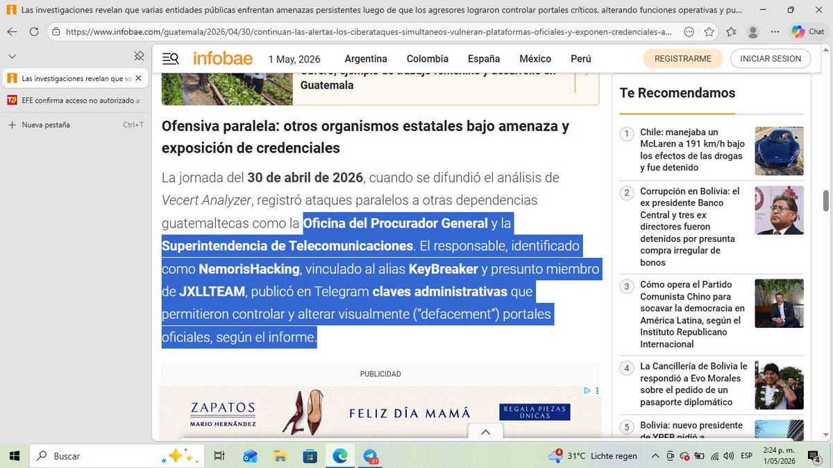
Task: Open Outlook from the taskbar
Action: 251,456
